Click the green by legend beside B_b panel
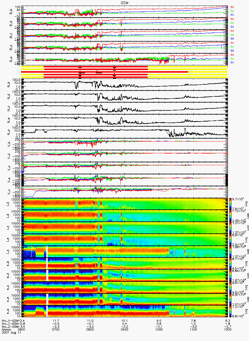 tap(232, 11)
